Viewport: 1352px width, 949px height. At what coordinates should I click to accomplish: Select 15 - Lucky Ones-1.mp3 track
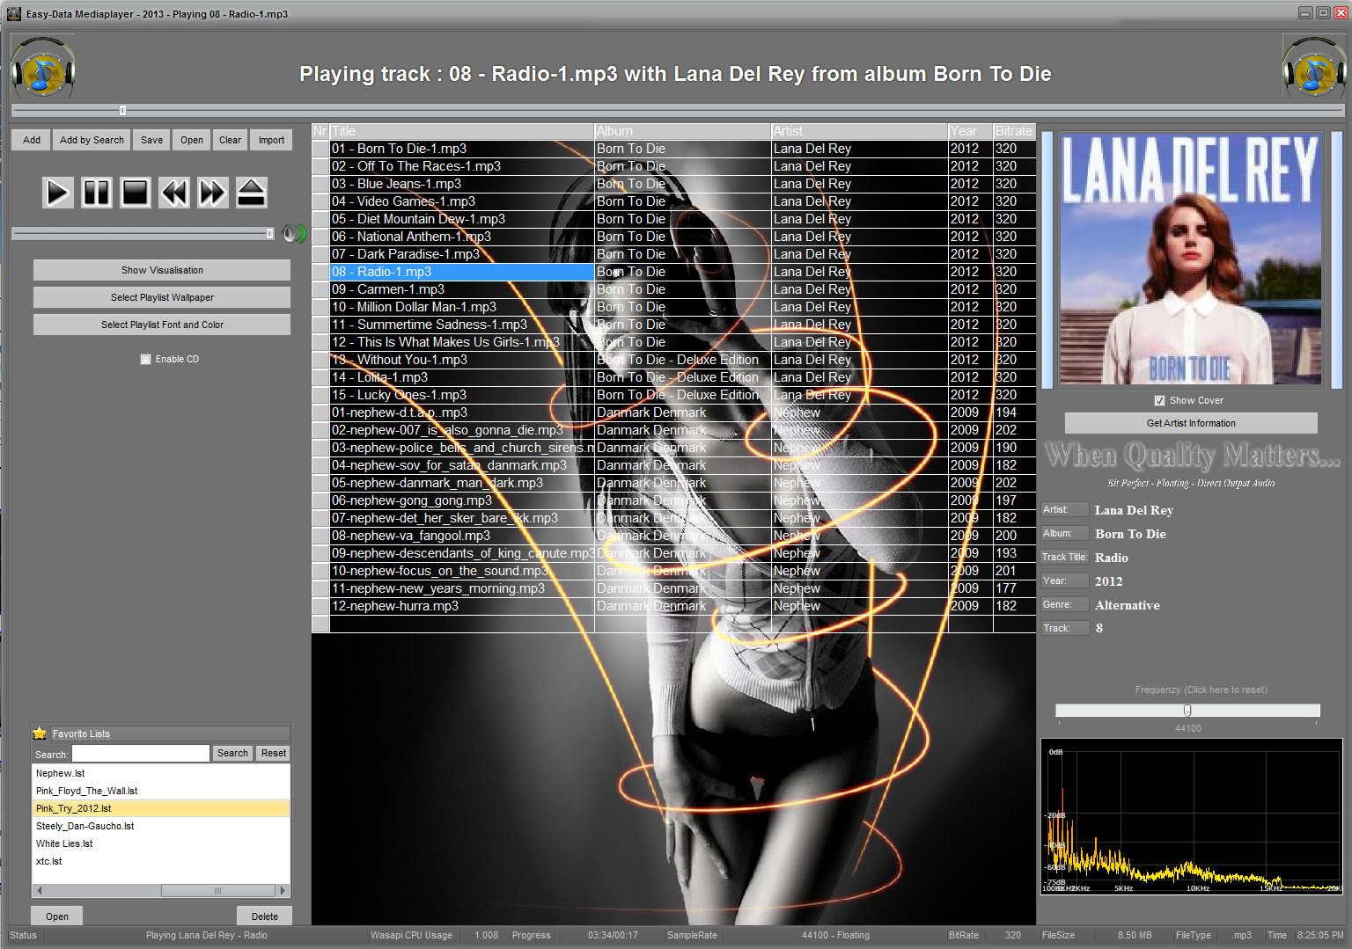(462, 395)
